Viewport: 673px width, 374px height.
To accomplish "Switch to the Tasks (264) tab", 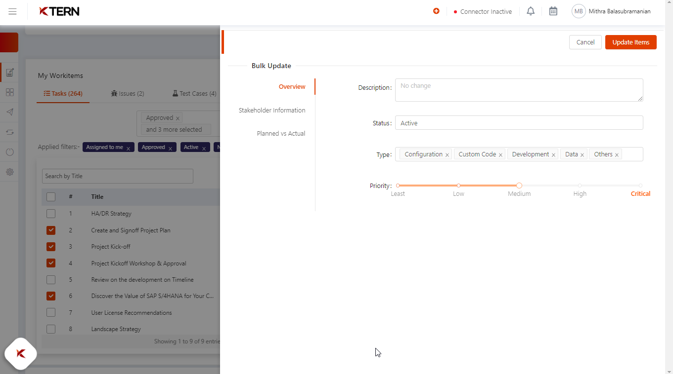I will click(x=63, y=93).
